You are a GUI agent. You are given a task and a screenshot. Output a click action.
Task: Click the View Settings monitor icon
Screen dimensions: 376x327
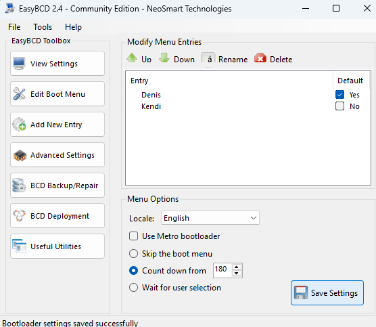coord(19,64)
